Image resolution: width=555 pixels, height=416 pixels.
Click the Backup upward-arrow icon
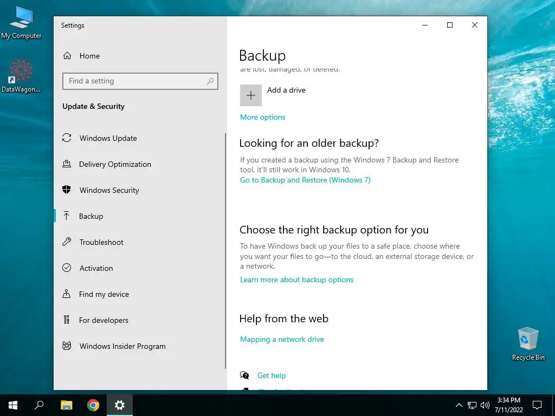(x=66, y=216)
